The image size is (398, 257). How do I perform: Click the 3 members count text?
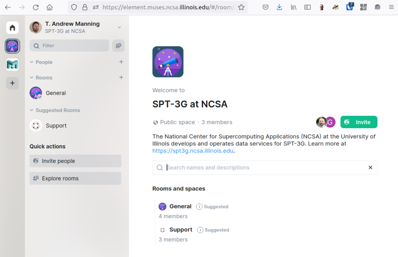click(x=217, y=122)
